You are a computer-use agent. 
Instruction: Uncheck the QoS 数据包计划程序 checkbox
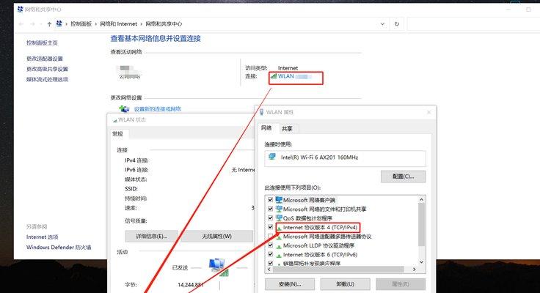pos(270,218)
